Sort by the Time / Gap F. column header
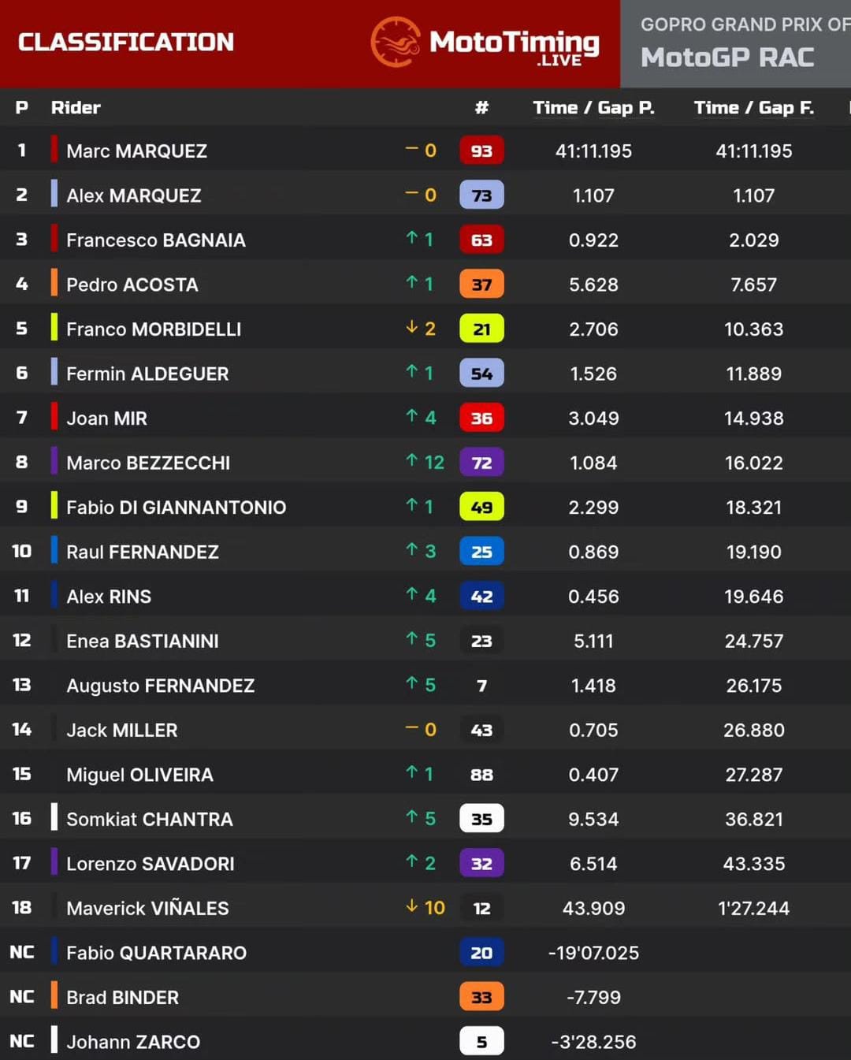The width and height of the screenshot is (851, 1060). tap(753, 108)
